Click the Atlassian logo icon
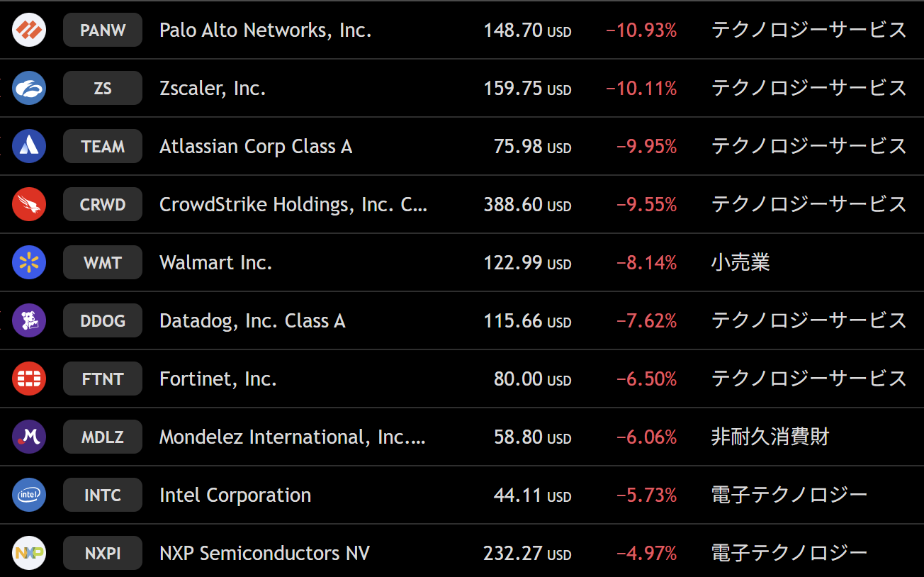The image size is (924, 577). click(29, 147)
